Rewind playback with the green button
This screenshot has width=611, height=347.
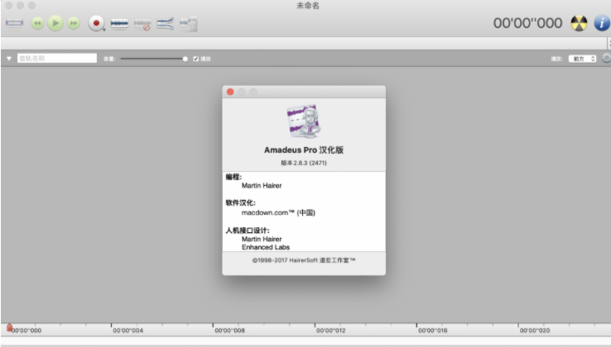pos(37,23)
